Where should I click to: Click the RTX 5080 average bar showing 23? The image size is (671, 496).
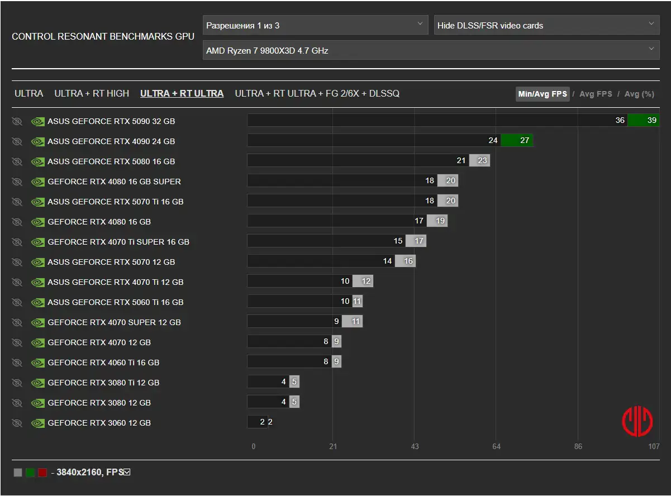point(479,160)
